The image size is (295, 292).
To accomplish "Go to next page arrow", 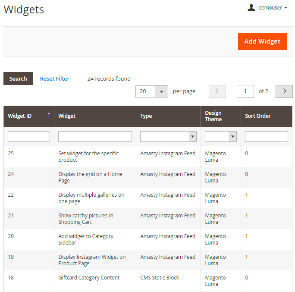I will pyautogui.click(x=284, y=91).
